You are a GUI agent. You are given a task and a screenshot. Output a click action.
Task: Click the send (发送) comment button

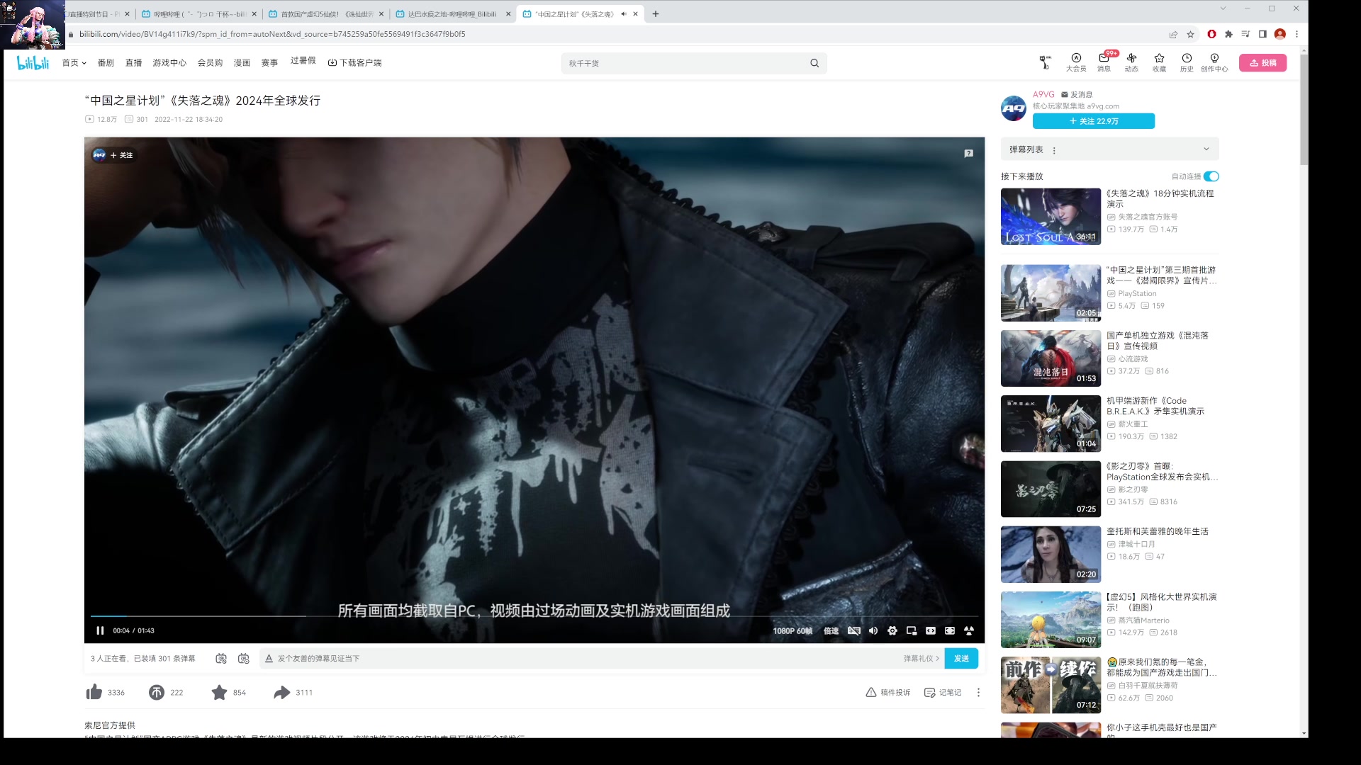(963, 659)
